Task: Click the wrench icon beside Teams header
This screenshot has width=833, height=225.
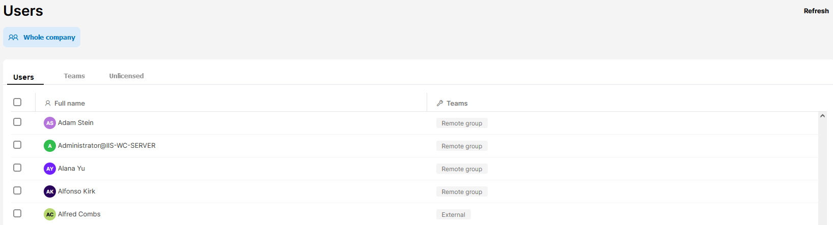Action: [440, 103]
